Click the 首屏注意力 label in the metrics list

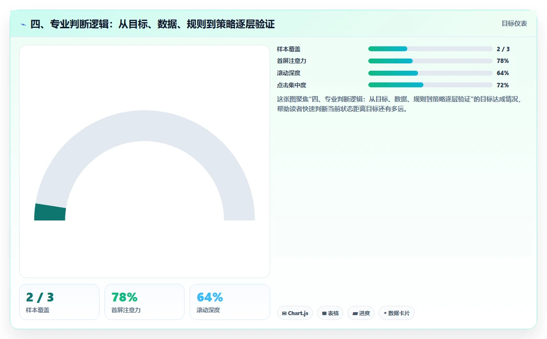click(x=292, y=61)
